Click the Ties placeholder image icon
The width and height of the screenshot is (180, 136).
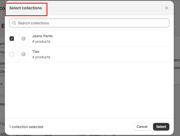click(x=23, y=54)
